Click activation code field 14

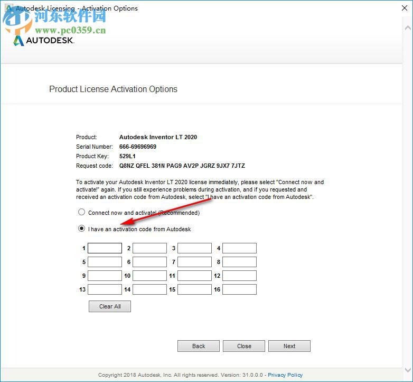point(149,289)
